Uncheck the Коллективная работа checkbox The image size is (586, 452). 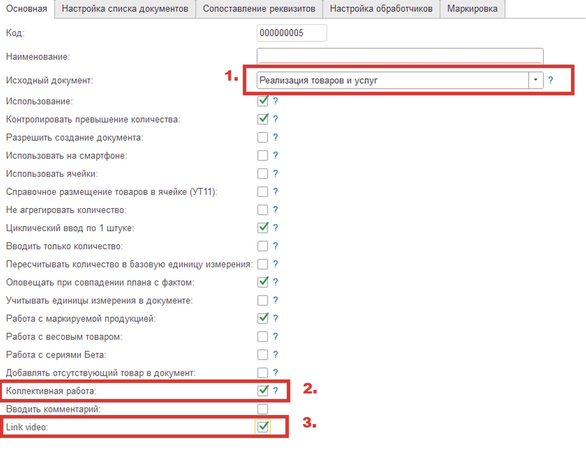click(263, 391)
